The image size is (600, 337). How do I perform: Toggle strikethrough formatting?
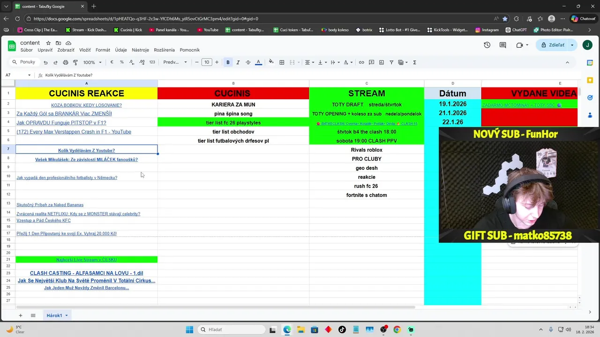(x=248, y=62)
